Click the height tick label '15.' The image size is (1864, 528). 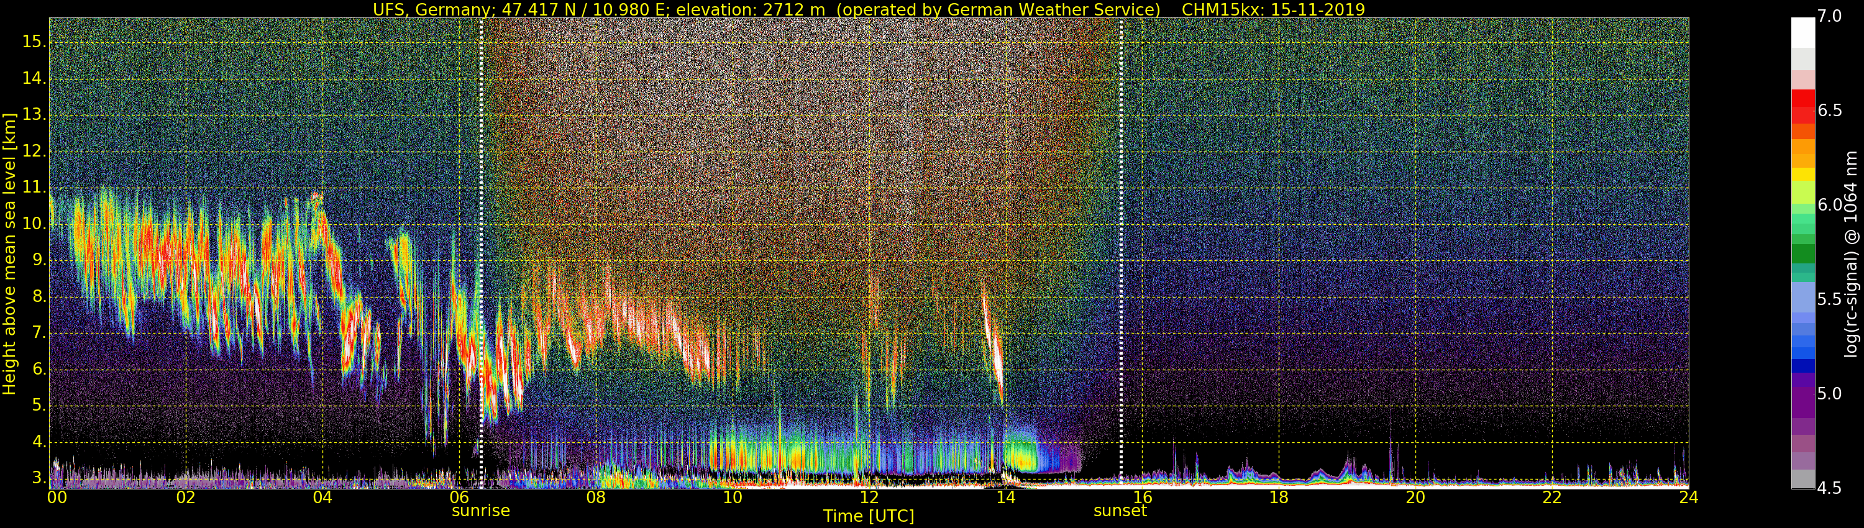tap(34, 42)
